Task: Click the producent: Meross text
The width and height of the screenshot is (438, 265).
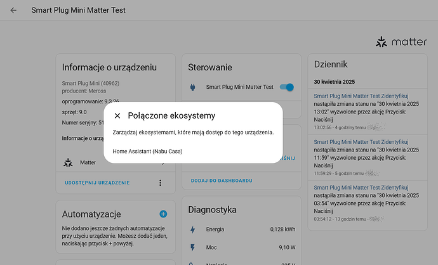Action: coord(84,91)
